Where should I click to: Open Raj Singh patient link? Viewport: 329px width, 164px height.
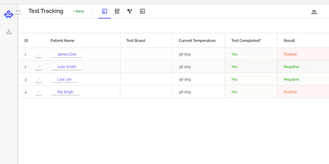(65, 92)
